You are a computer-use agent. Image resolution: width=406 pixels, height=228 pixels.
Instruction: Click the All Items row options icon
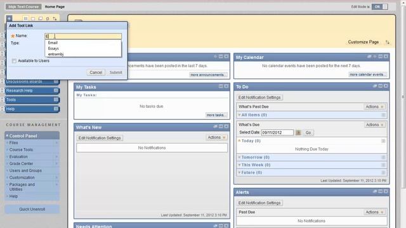(x=383, y=115)
